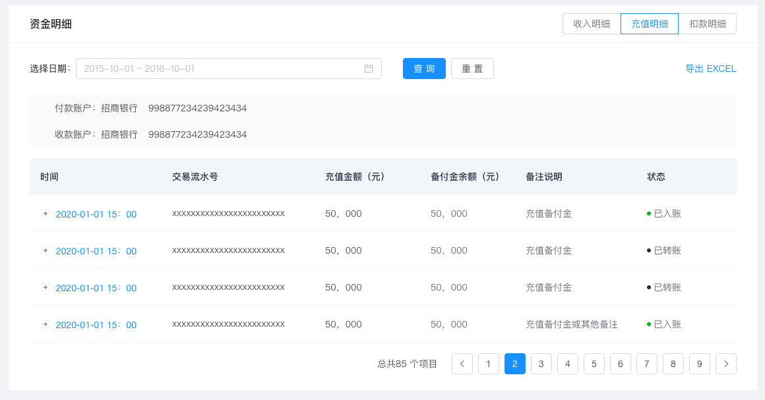The width and height of the screenshot is (765, 400).
Task: Click the calendar icon in date field
Action: [369, 69]
